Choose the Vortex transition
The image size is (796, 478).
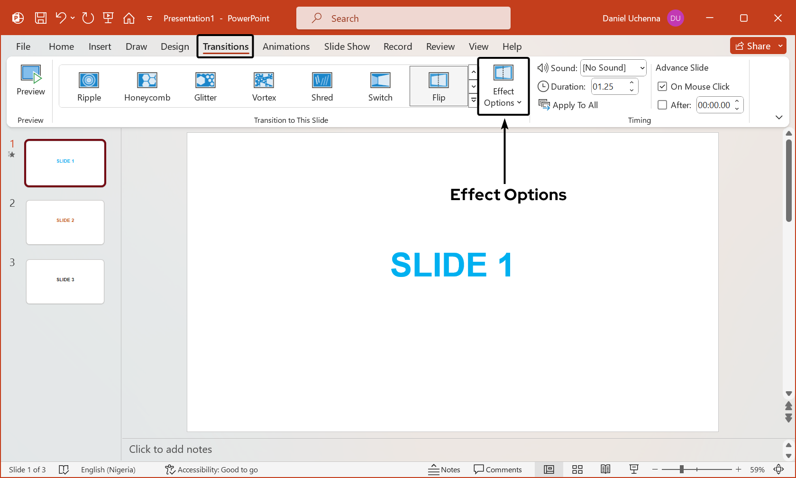tap(264, 86)
